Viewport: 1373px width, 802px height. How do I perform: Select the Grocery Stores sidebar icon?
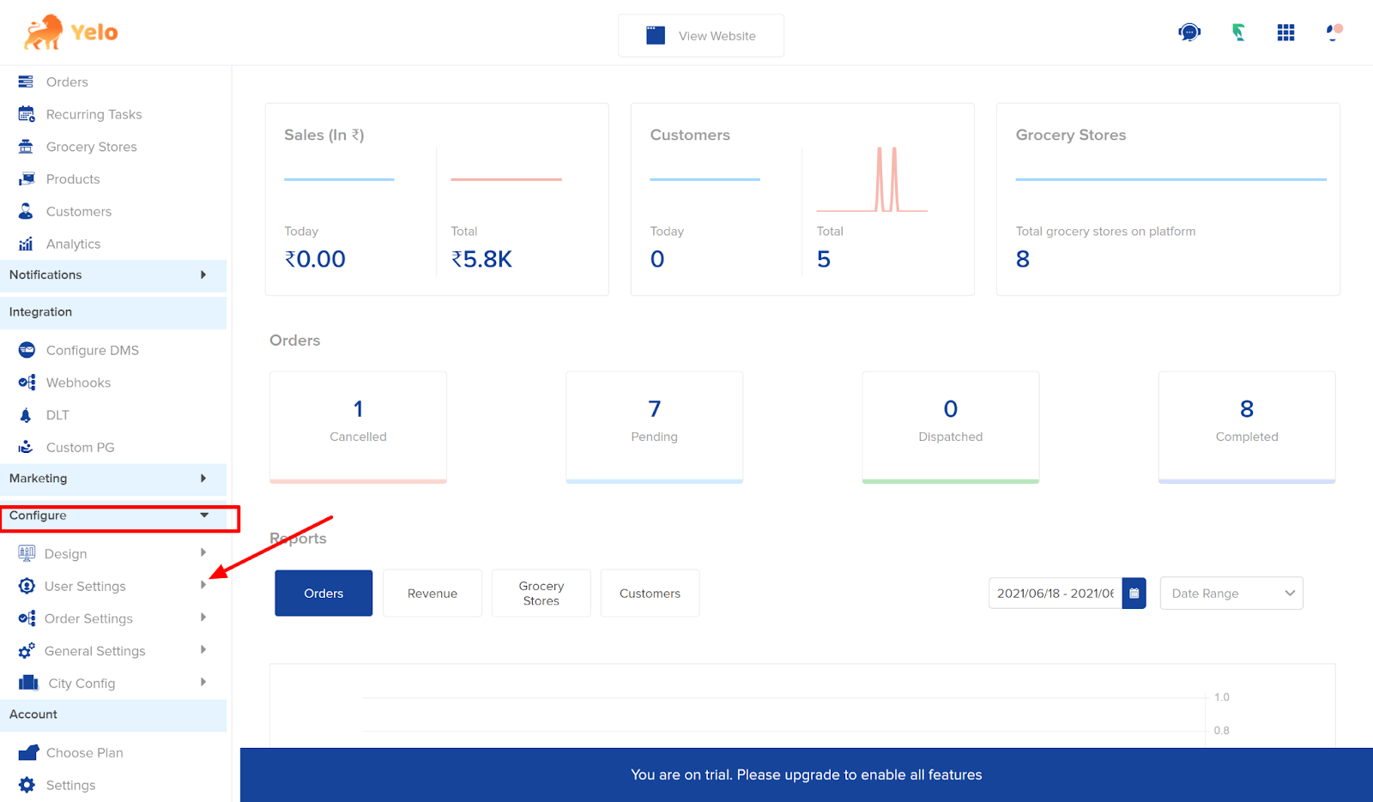pos(27,147)
